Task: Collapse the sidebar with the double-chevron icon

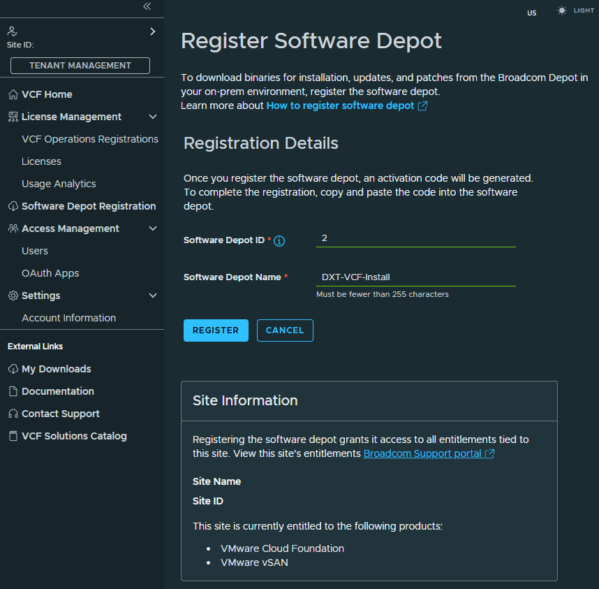Action: point(147,6)
